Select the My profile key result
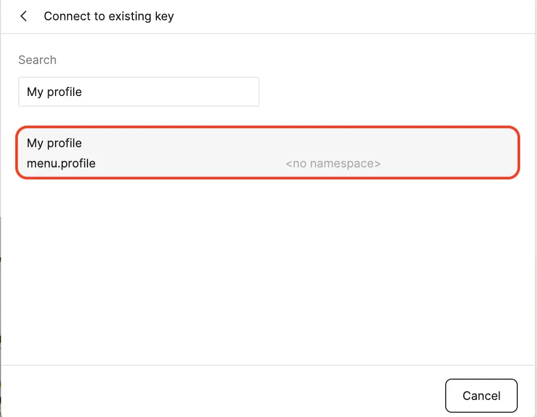537x417 pixels. pyautogui.click(x=267, y=153)
